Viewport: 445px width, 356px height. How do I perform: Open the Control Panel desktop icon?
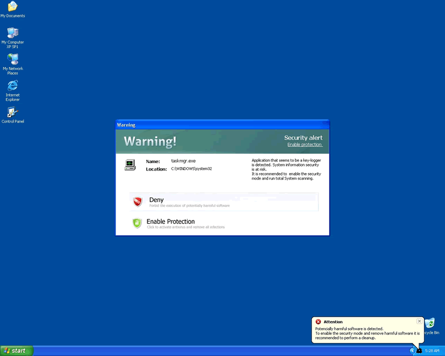click(12, 113)
